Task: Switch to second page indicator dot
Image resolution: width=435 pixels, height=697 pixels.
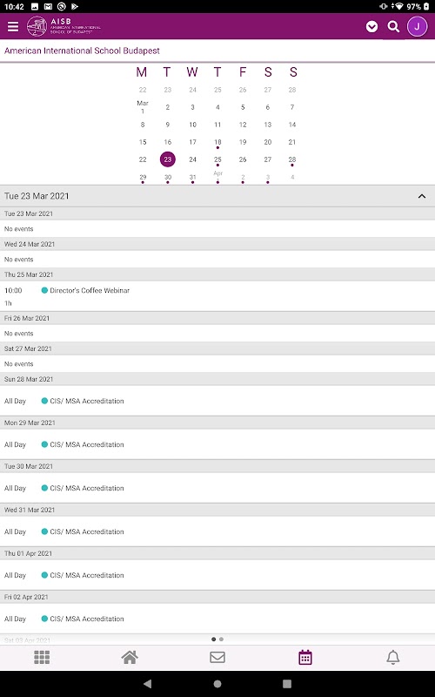Action: (x=222, y=639)
